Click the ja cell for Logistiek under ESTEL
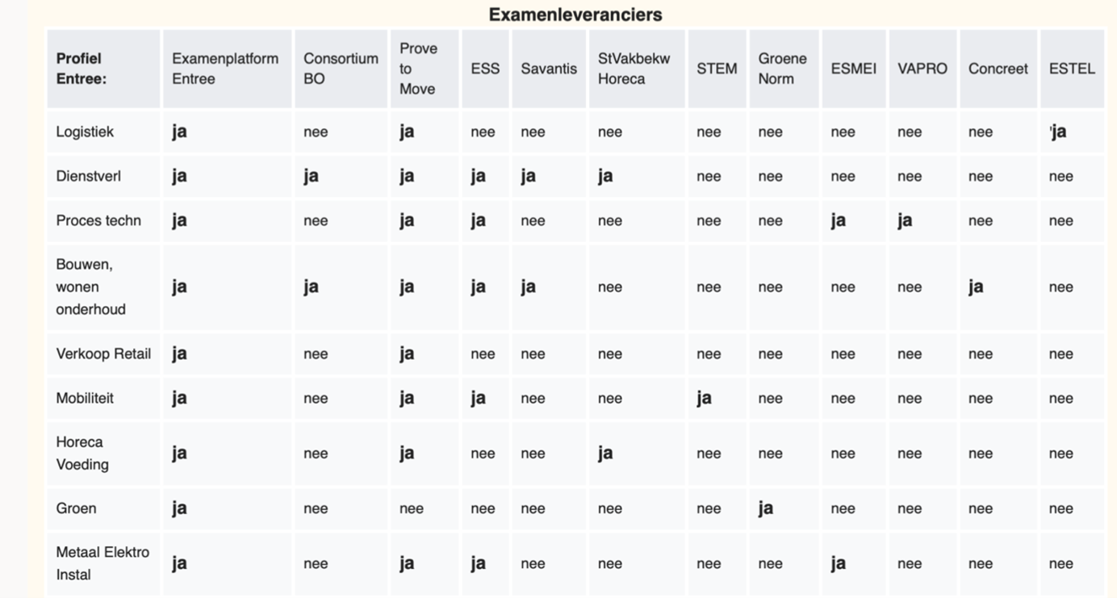1117x598 pixels. [x=1058, y=132]
